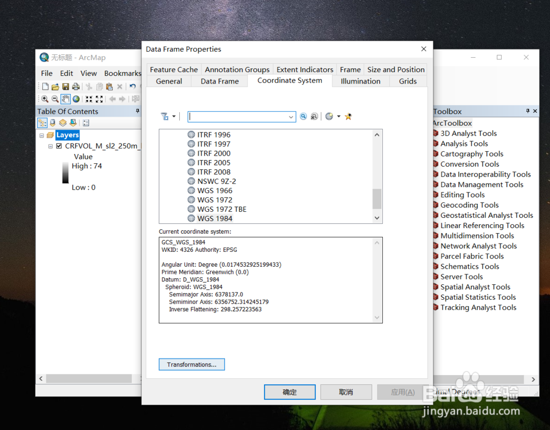Viewport: 550px width, 430px height.
Task: Close the Data Frame Properties dialog
Action: pyautogui.click(x=424, y=49)
